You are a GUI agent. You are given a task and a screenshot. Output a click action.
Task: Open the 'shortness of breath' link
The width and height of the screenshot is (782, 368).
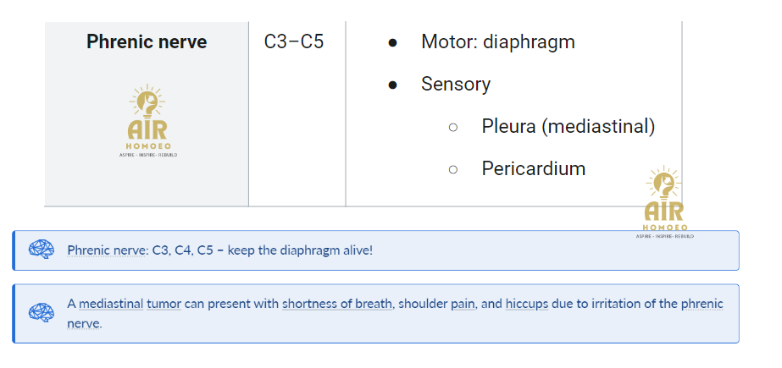[336, 304]
